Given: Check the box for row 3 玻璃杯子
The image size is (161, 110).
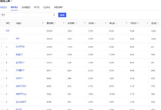Looking at the screenshot, I should click(x=2, y=55).
